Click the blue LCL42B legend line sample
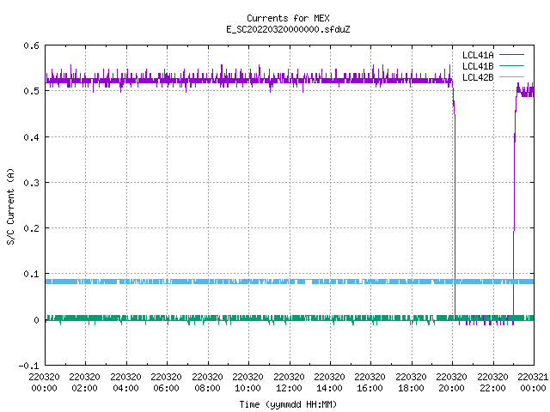Image resolution: width=550 pixels, height=412 pixels. click(x=511, y=76)
